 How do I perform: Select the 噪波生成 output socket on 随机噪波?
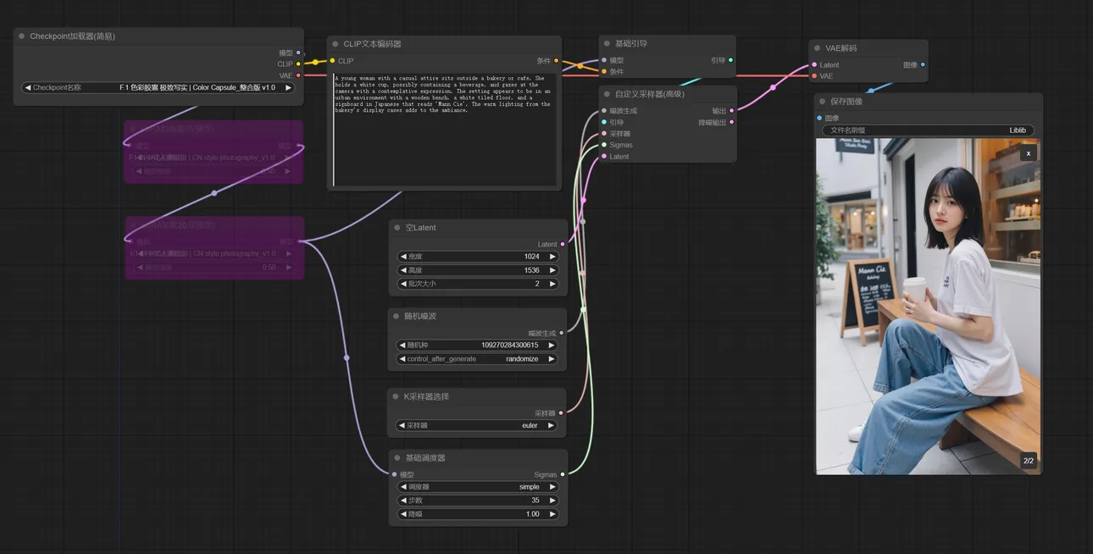click(562, 333)
